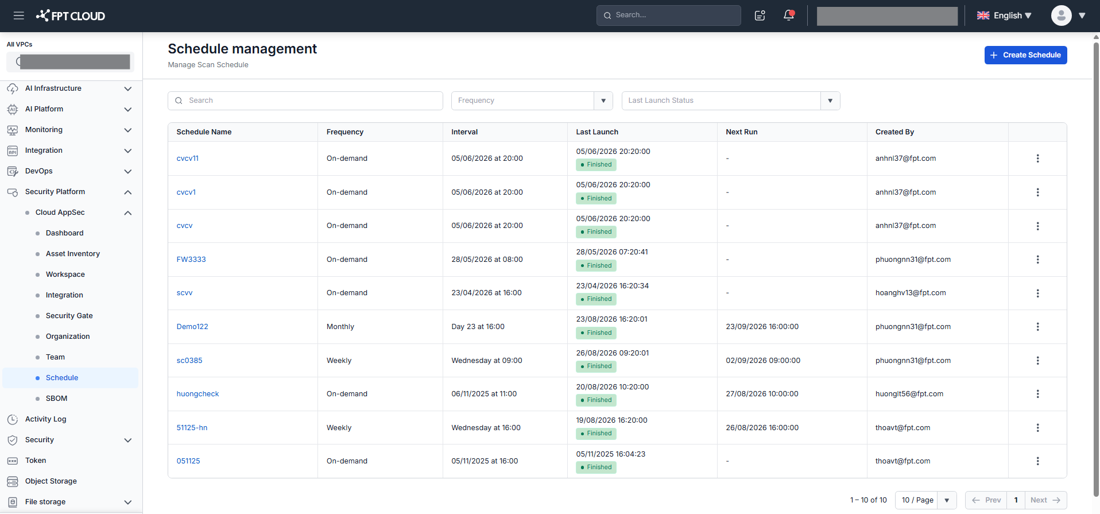
Task: Select page 1 in pagination
Action: point(1016,500)
